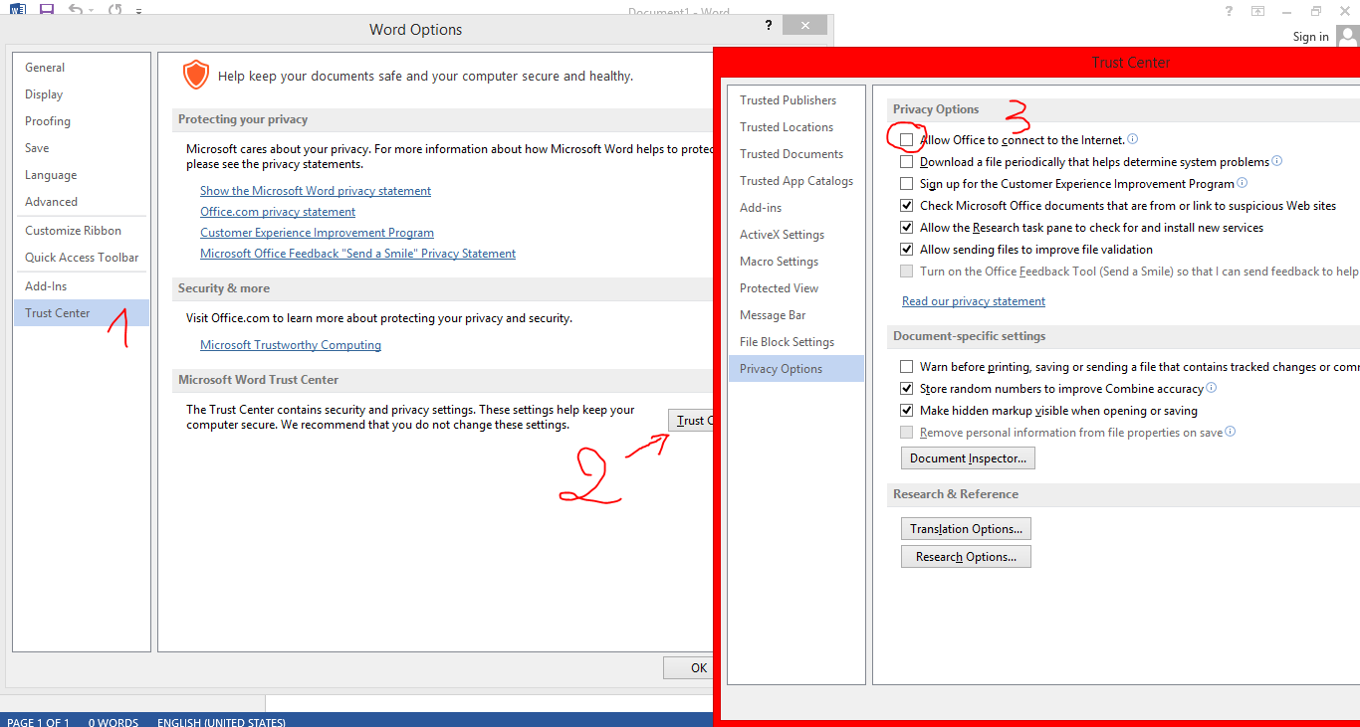This screenshot has height=727, width=1360.
Task: Click OK in Word Options dialog
Action: pos(689,668)
